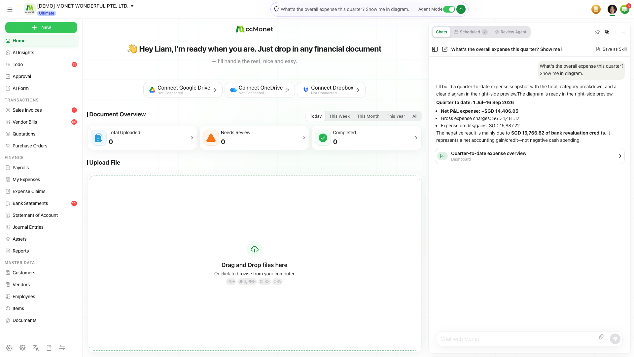
Task: Click the top agent query search field
Action: [345, 9]
